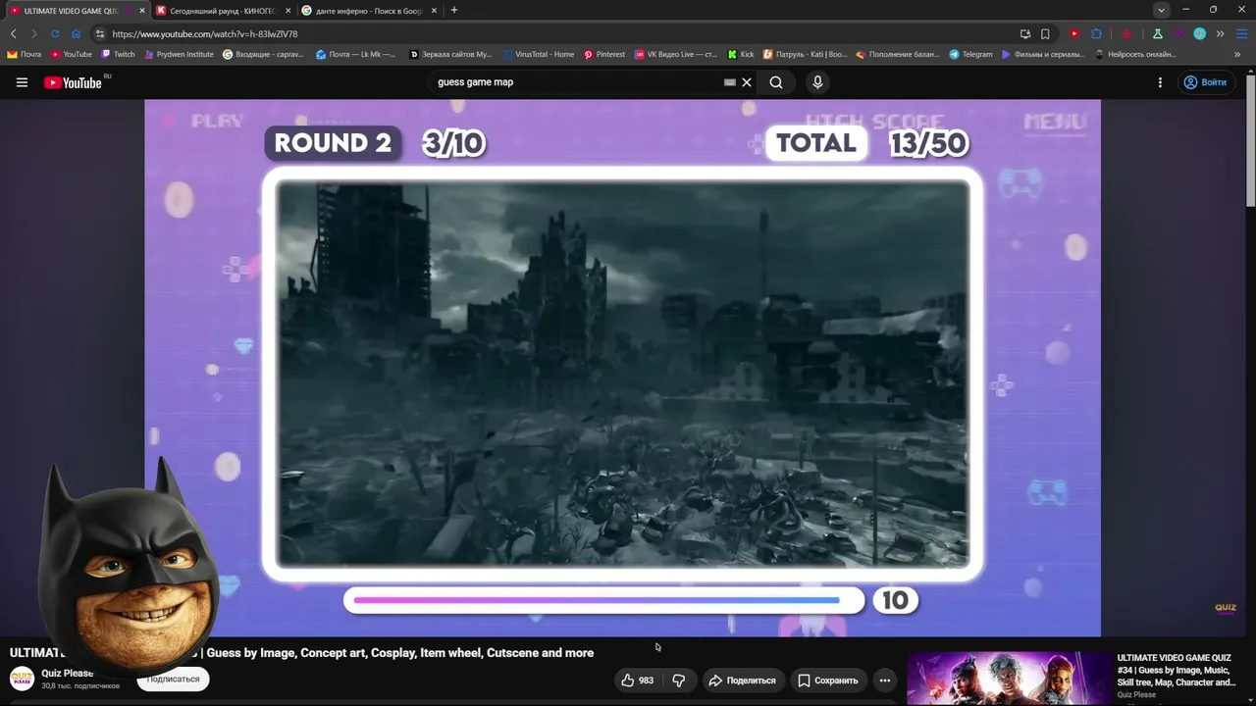
Task: Open recommended Video Game Quiz #34 thumbnail
Action: [x=1008, y=679]
